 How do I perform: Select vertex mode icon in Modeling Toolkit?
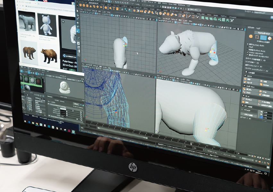257,37
